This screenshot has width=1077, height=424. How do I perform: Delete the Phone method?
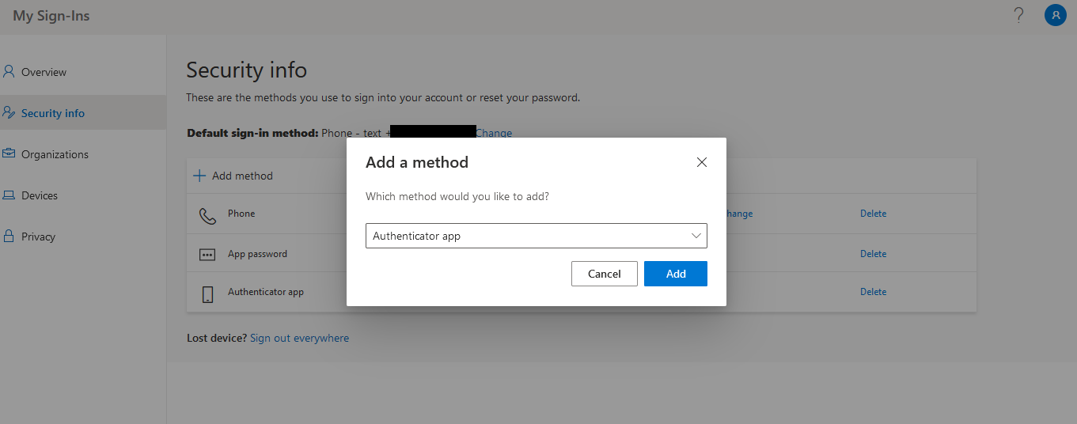point(873,214)
